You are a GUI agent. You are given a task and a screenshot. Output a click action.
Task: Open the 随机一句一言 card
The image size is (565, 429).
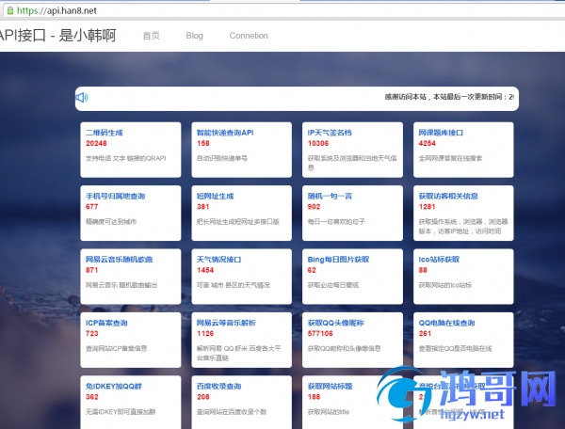point(352,213)
